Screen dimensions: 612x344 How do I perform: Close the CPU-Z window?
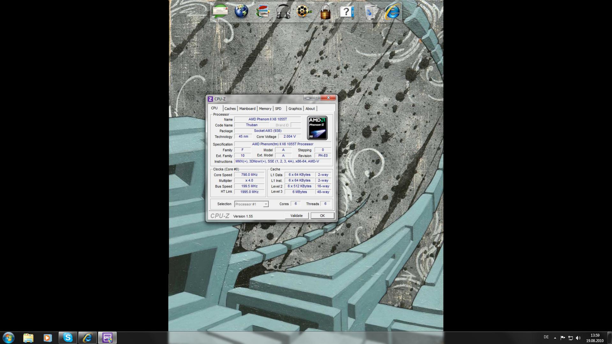tap(328, 98)
